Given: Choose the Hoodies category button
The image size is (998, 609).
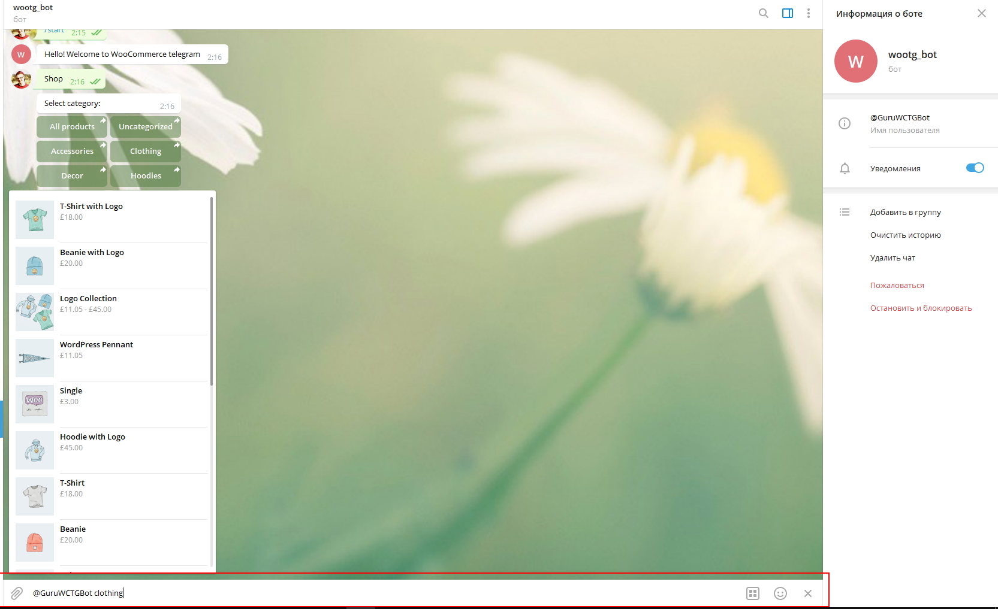Looking at the screenshot, I should (146, 175).
